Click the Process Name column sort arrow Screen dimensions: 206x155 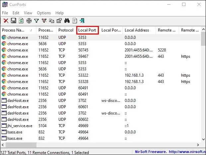31,30
